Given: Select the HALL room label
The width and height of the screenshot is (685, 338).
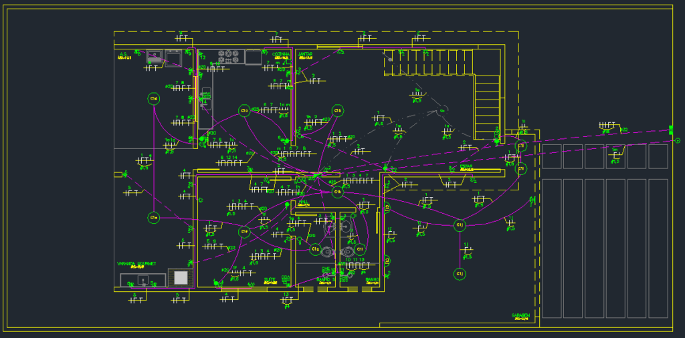Looking at the screenshot, I should tap(303, 202).
